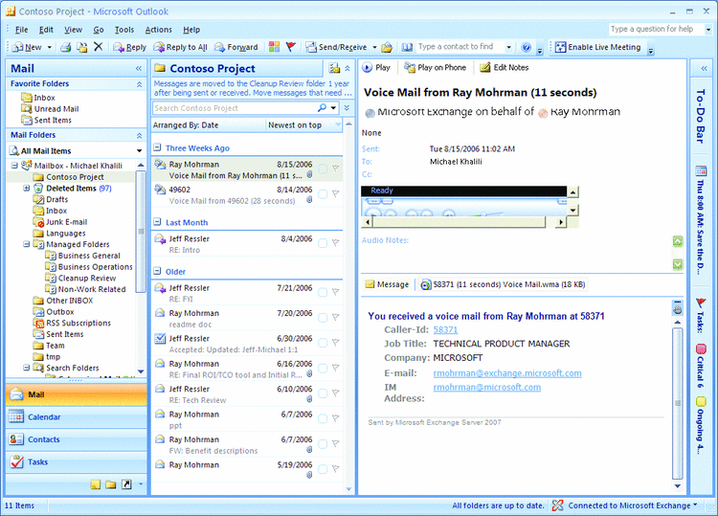Toggle category box on 49602 voice mail message
718x516 pixels.
coord(323,192)
